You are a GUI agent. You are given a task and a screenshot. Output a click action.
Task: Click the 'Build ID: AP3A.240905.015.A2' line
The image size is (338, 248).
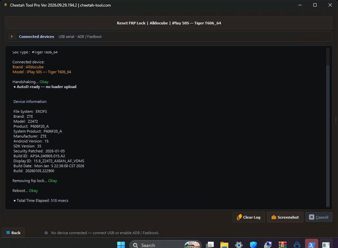click(39, 156)
